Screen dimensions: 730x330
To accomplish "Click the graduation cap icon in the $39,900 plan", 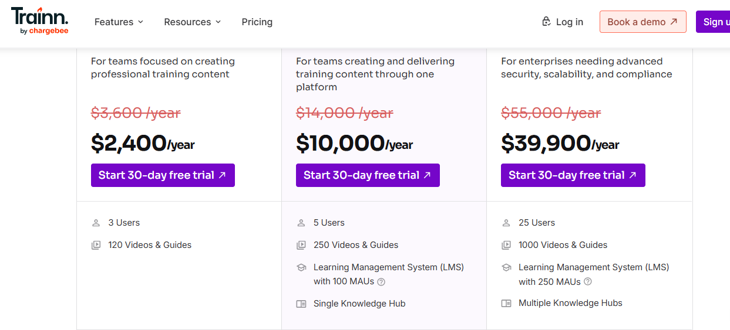I will tap(506, 267).
